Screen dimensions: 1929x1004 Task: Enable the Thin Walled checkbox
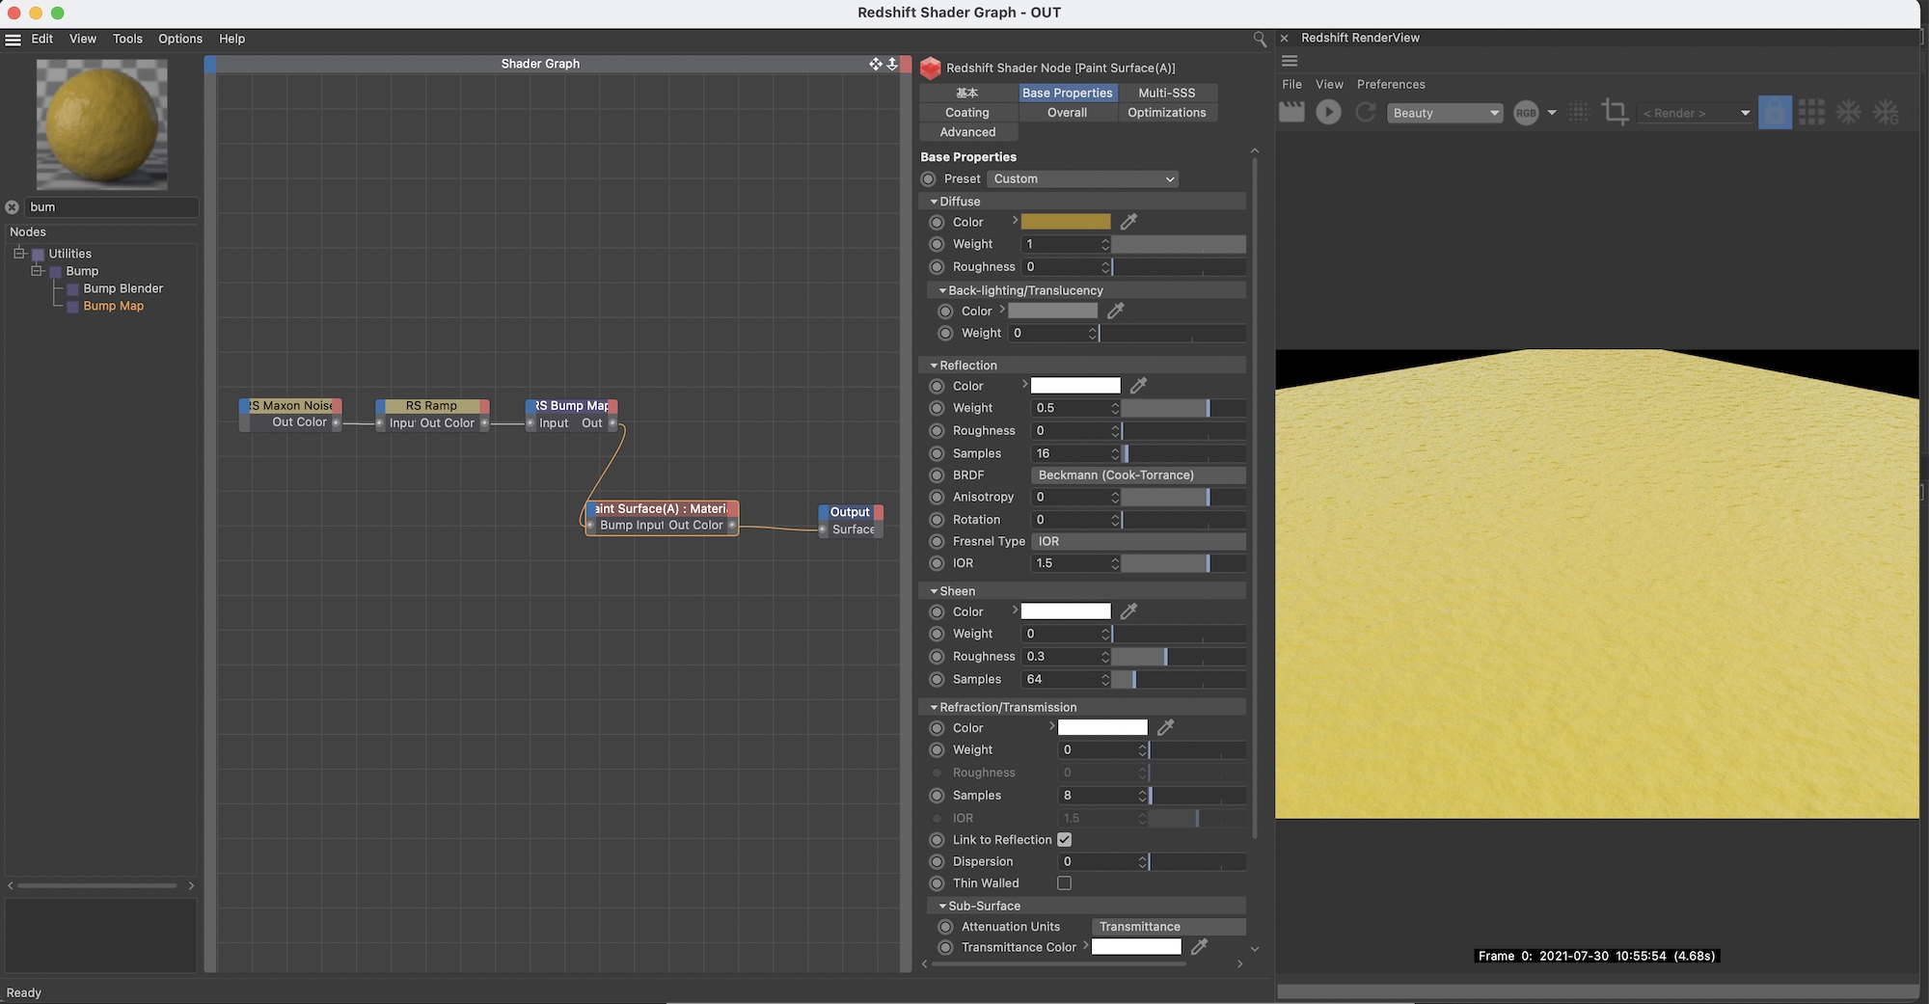[x=1065, y=883]
